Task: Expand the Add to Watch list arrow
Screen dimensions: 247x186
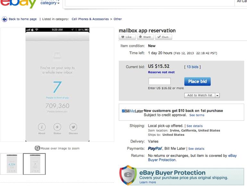Action: pos(217,96)
